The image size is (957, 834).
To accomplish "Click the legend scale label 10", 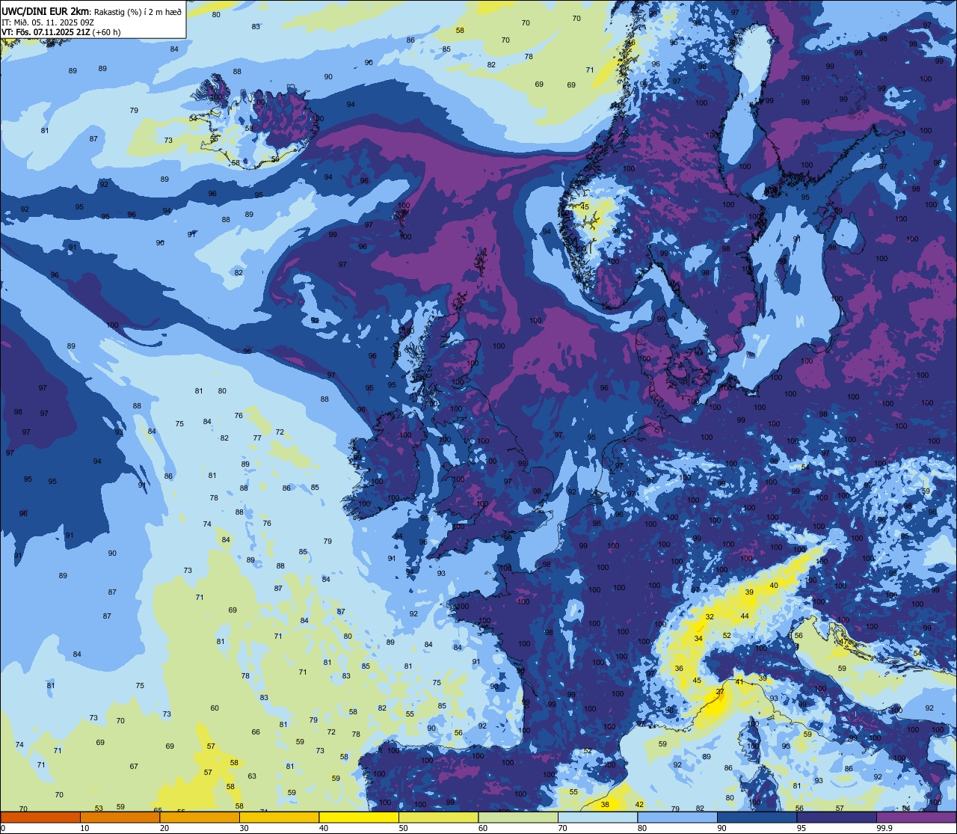I will pos(84,828).
